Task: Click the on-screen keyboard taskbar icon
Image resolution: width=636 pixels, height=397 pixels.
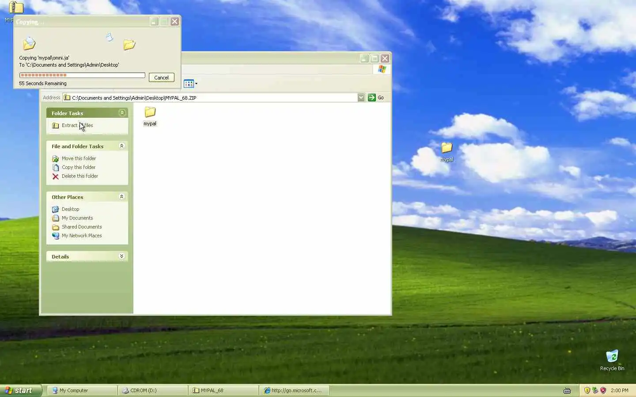Action: click(x=567, y=390)
